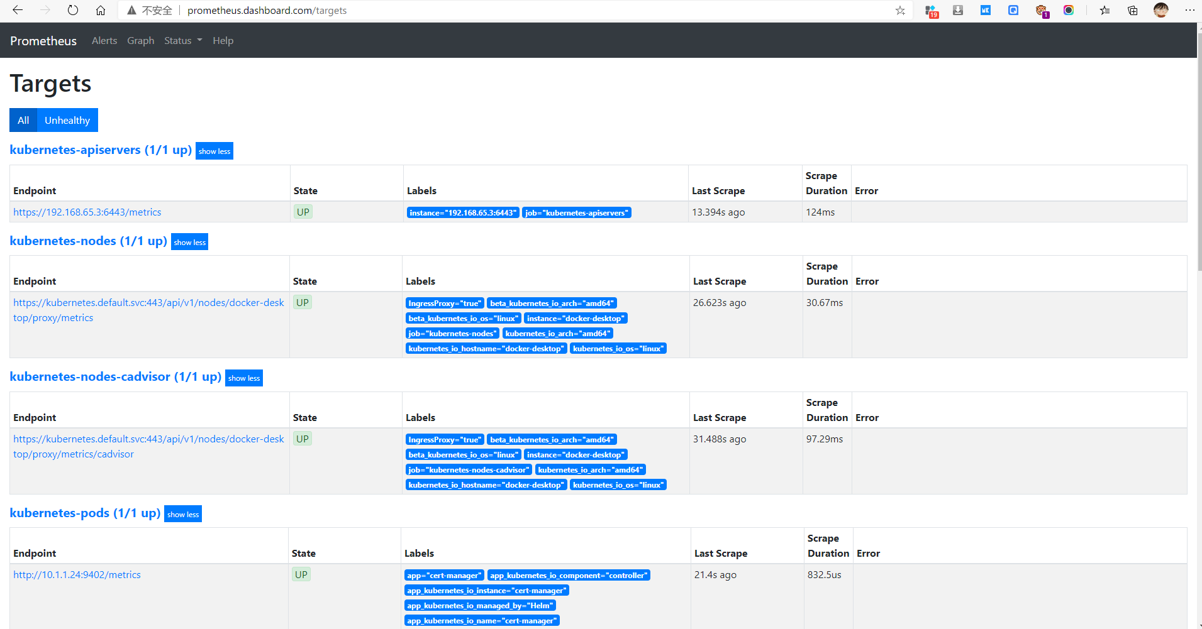Collapse kubernetes-nodes with show less
Screen dimensions: 1202x629
point(189,242)
